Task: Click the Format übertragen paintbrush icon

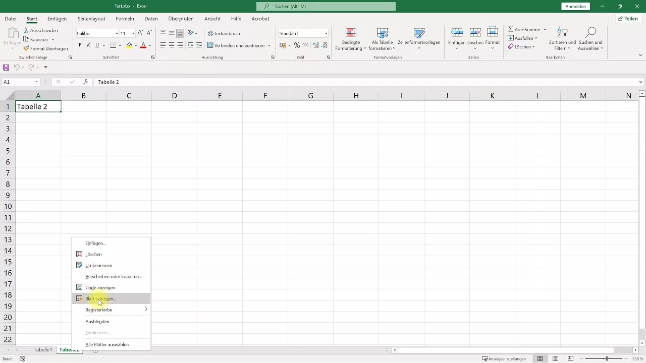Action: pyautogui.click(x=27, y=48)
